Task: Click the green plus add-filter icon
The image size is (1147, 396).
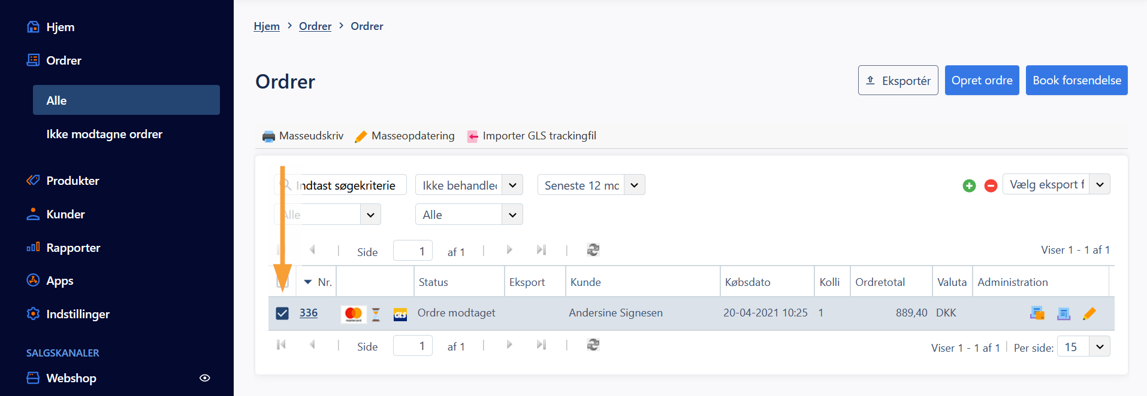Action: pyautogui.click(x=969, y=186)
